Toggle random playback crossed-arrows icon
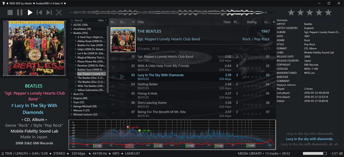This screenshot has width=344, height=157. pyautogui.click(x=59, y=12)
